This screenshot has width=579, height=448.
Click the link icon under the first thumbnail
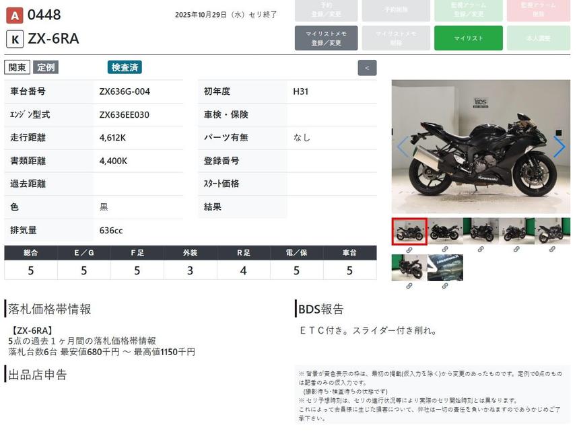tap(409, 250)
